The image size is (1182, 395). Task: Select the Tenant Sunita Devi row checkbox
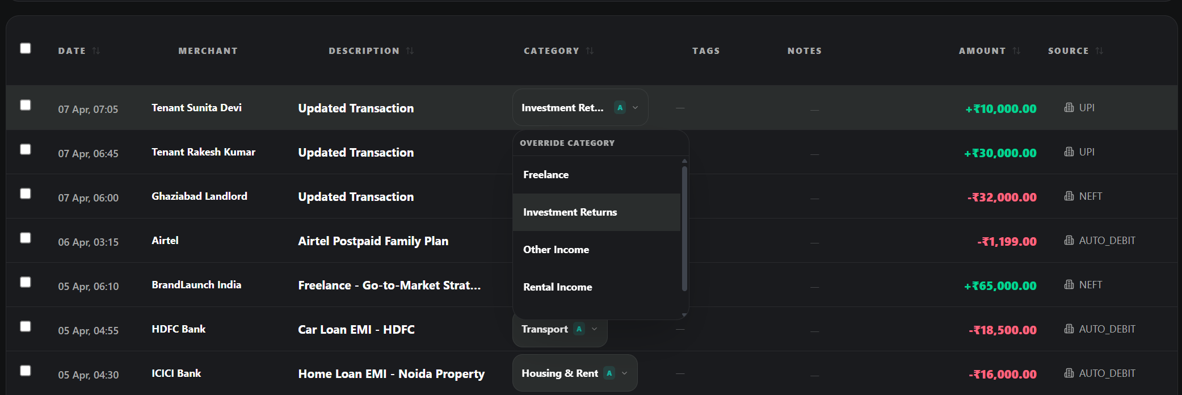click(26, 105)
